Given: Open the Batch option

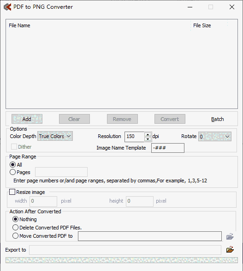Looking at the screenshot, I should click(x=218, y=119).
